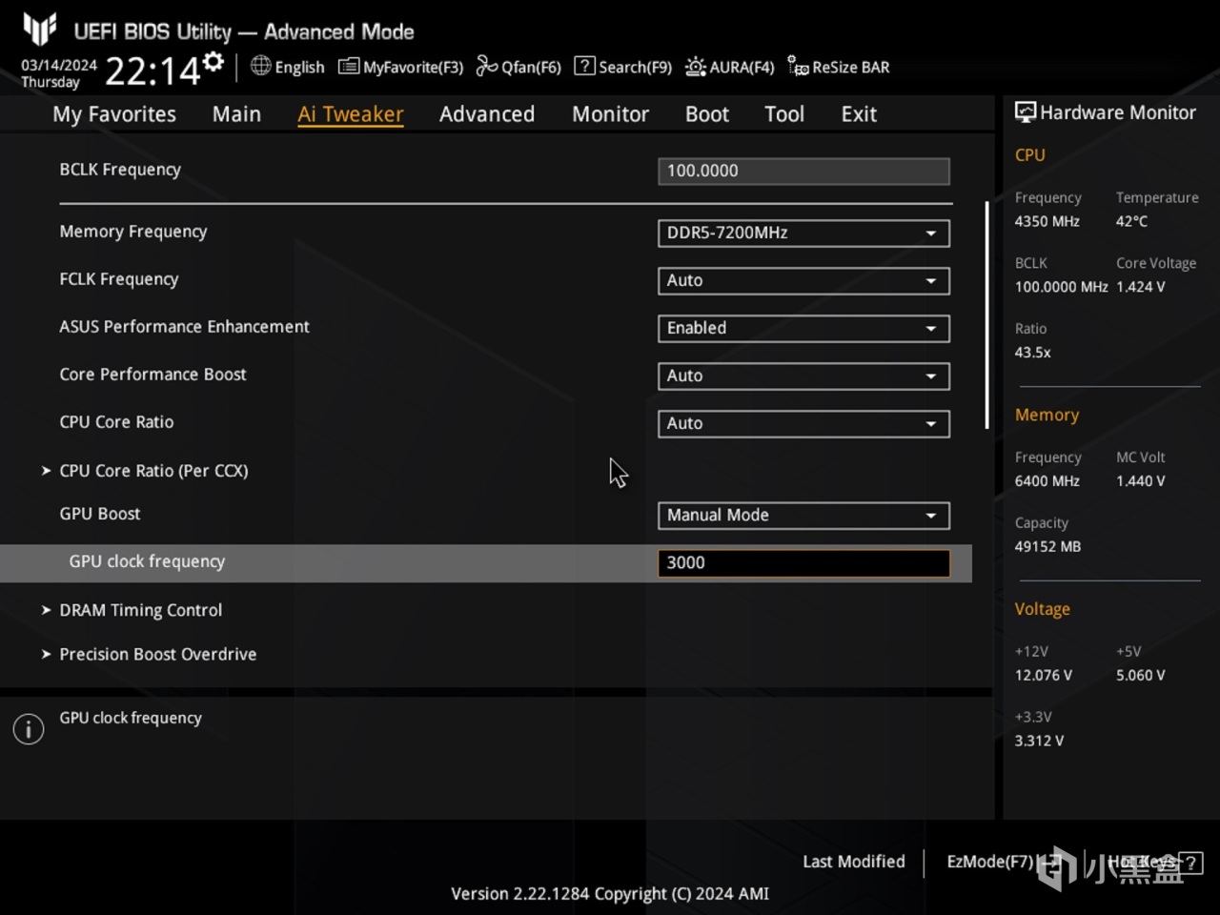The image size is (1220, 915).
Task: Open the Core Performance Boost dropdown
Action: coord(803,376)
